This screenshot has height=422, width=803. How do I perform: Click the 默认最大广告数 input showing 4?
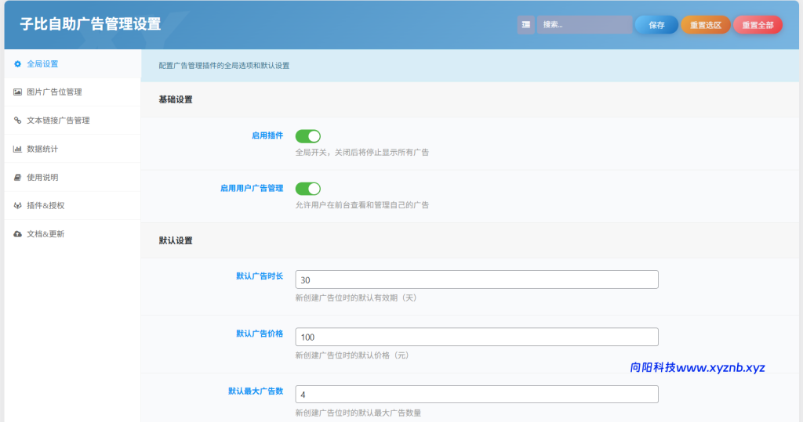click(x=476, y=395)
